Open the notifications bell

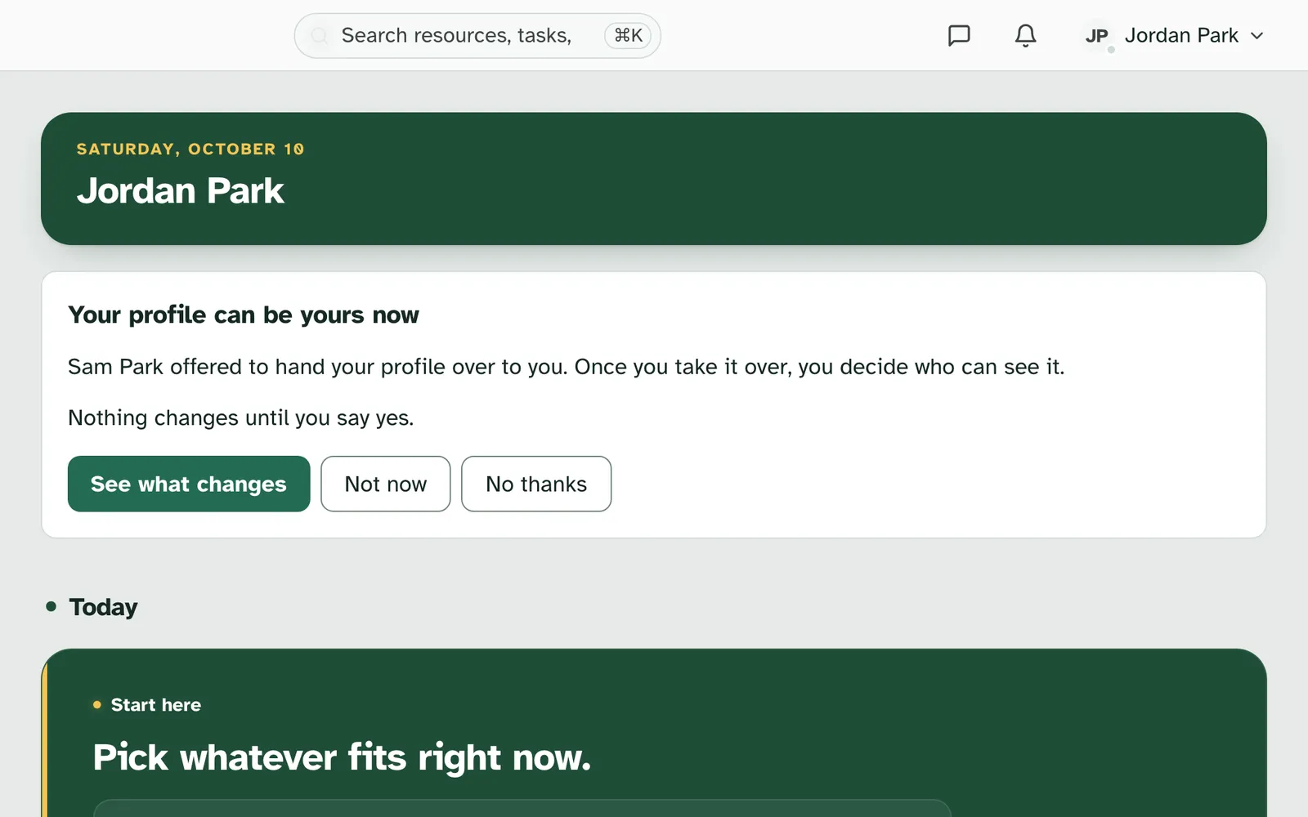coord(1025,36)
